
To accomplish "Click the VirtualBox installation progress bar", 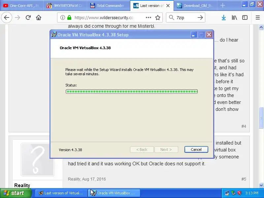I will point(131,91).
